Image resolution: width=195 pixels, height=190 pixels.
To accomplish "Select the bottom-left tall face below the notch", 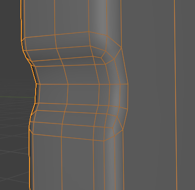I will [x=47, y=163].
